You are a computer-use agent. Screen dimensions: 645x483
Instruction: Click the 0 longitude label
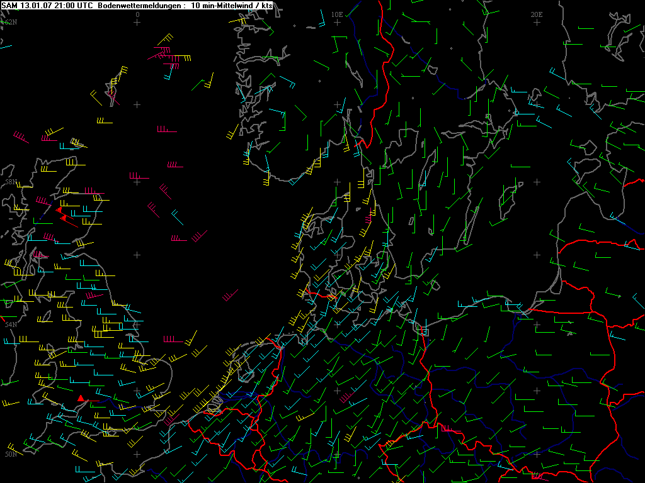point(137,14)
